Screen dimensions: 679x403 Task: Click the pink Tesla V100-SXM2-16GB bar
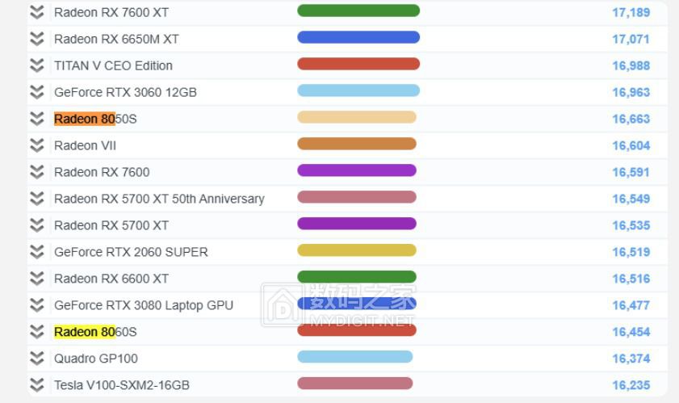click(x=355, y=383)
